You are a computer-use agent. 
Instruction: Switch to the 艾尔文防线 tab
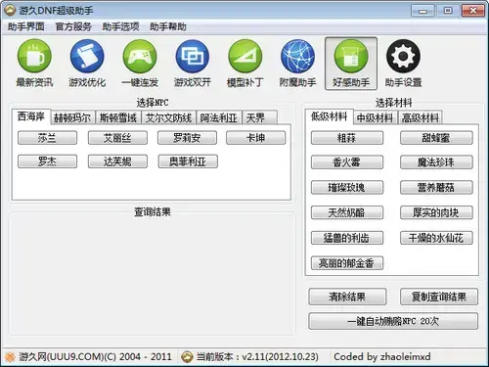click(x=168, y=117)
